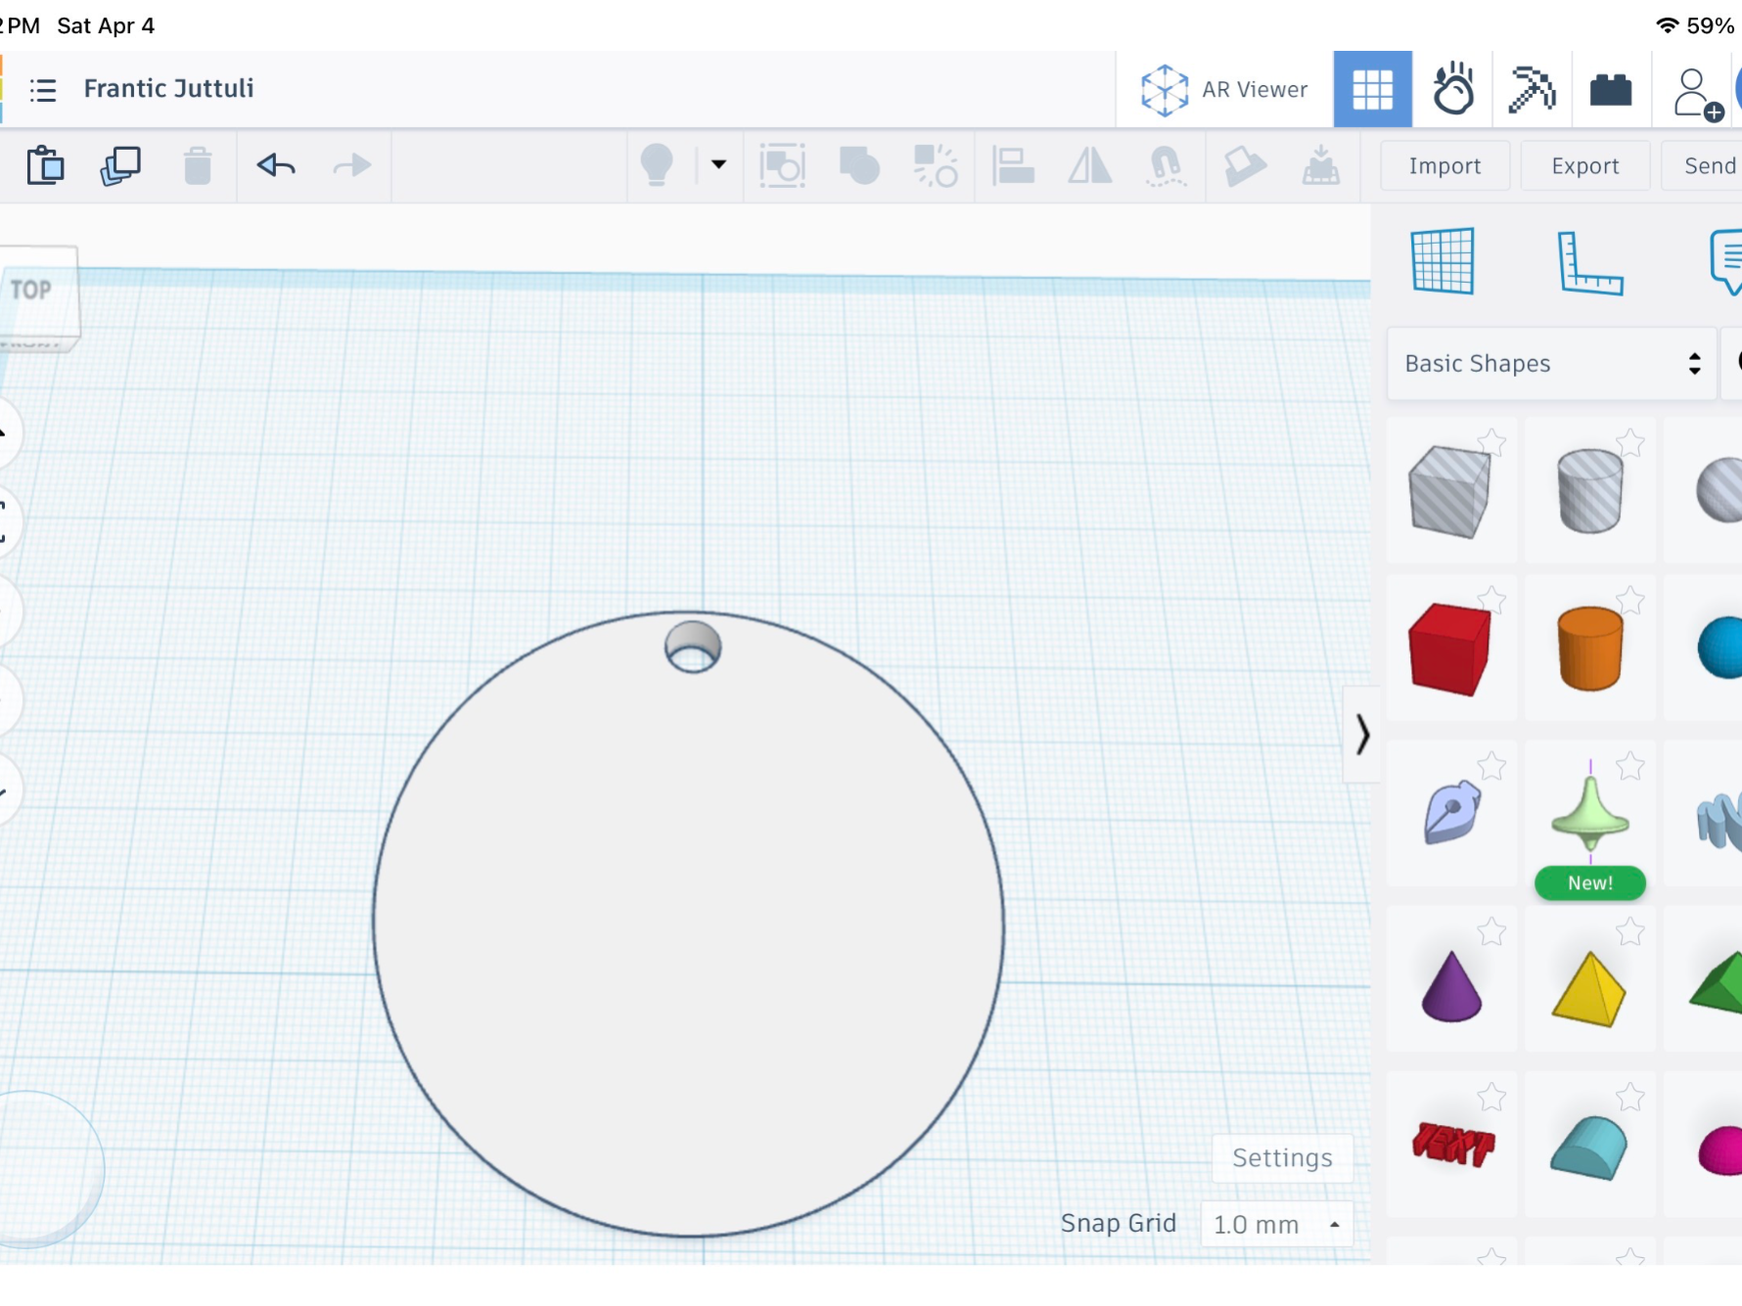This screenshot has width=1742, height=1306.
Task: Show all hidden shapes with the lightbulb
Action: [657, 165]
